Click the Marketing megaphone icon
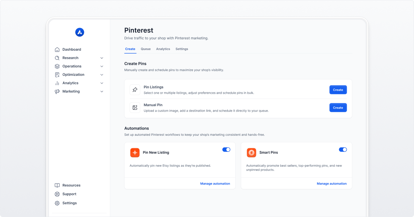The image size is (414, 217). [57, 91]
